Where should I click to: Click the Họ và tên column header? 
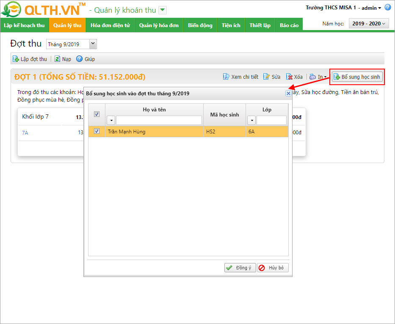coord(154,110)
